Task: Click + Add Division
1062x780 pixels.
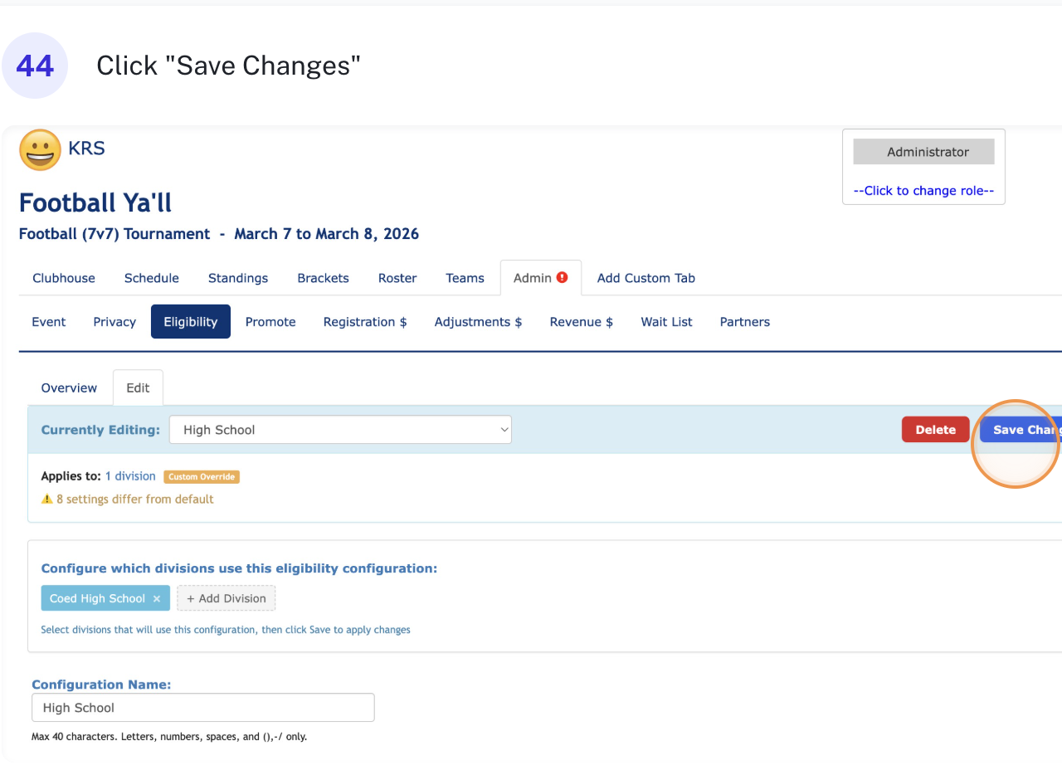Action: (x=226, y=597)
